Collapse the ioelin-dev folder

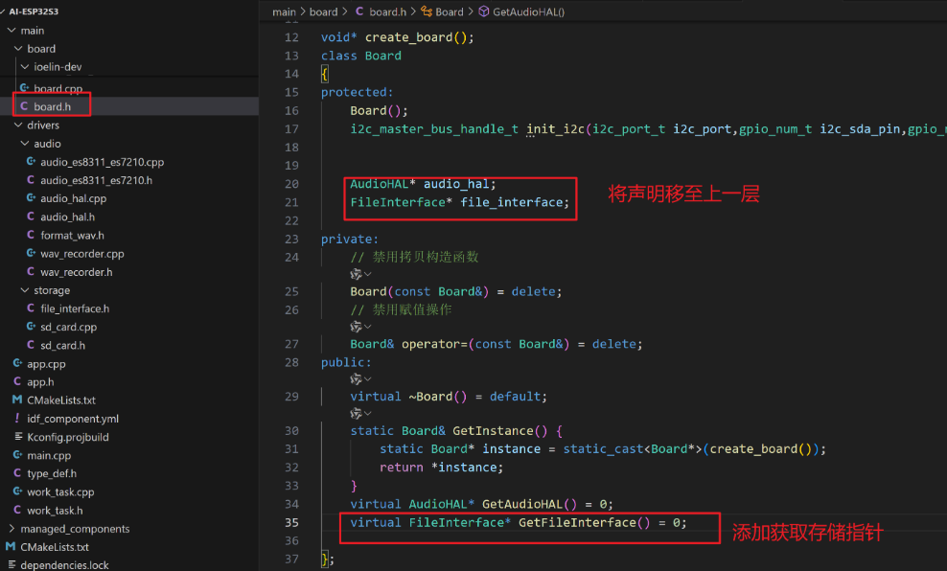point(25,66)
